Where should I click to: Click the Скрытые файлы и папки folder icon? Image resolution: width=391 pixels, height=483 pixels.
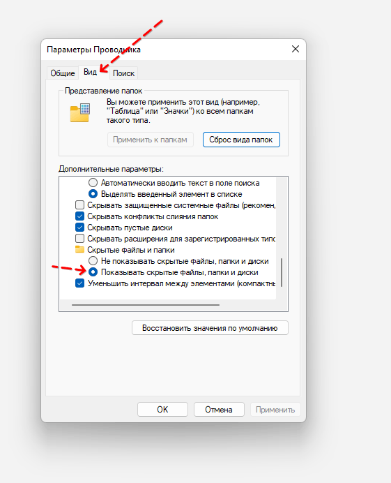tap(79, 249)
